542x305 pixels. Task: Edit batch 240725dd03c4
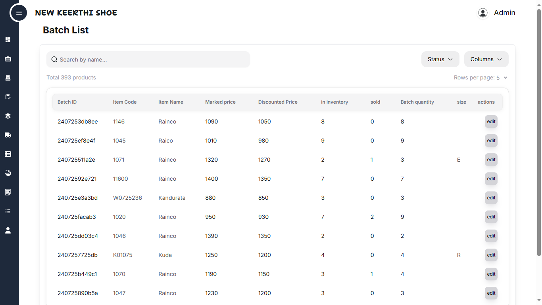(x=491, y=236)
